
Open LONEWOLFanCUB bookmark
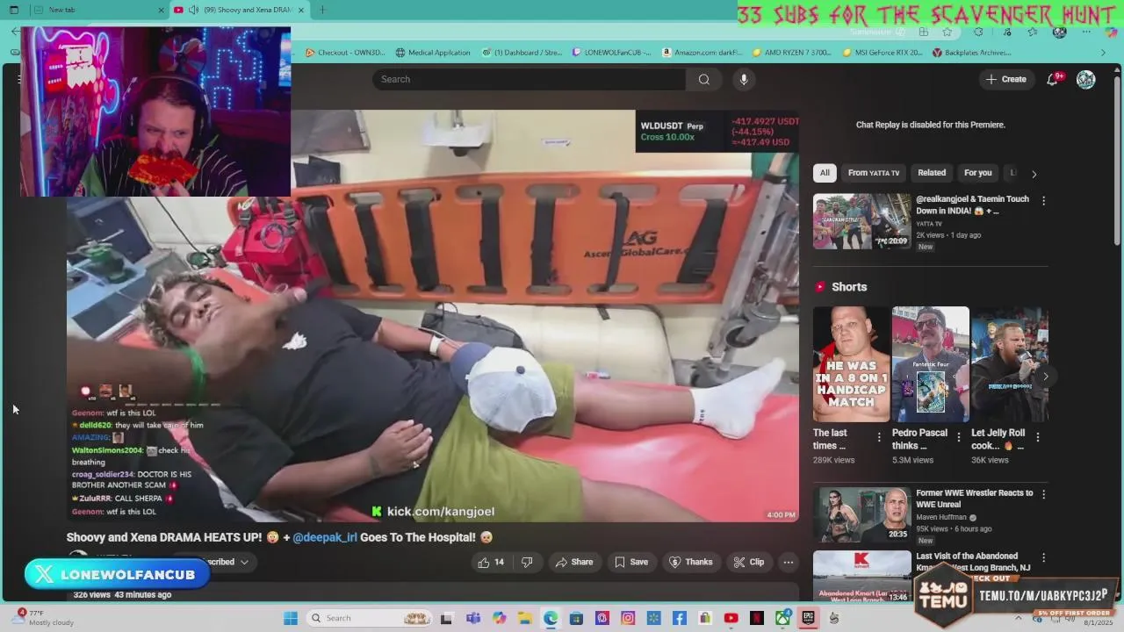coord(611,53)
